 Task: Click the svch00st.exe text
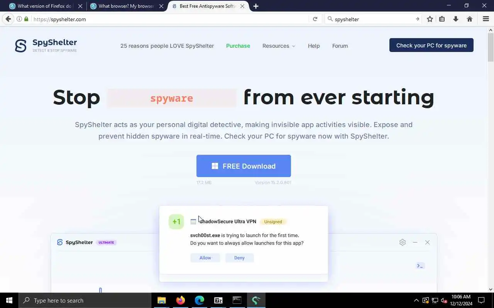click(x=205, y=235)
